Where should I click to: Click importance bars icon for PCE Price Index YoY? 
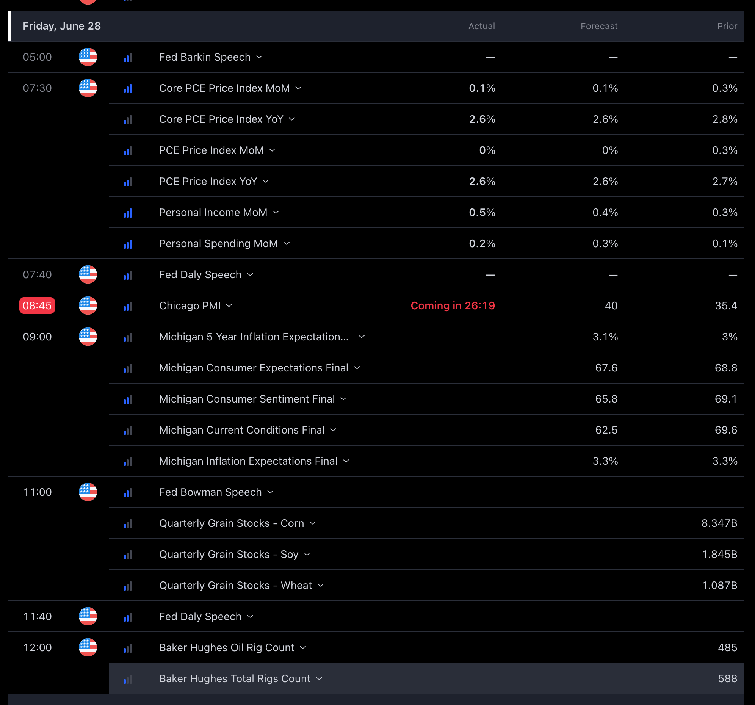point(128,182)
